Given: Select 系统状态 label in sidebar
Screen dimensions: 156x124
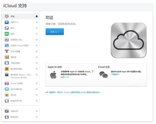Looking at the screenshot, I should 14,111.
